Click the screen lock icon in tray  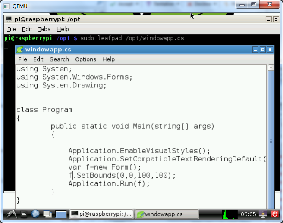263,214
